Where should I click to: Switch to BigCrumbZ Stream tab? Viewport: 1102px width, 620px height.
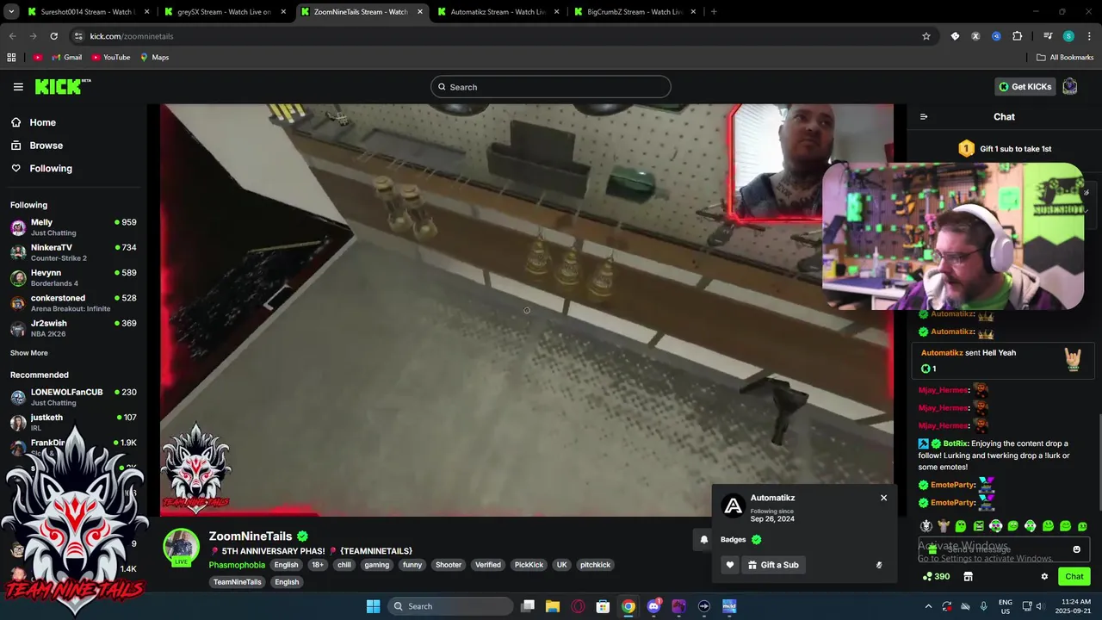pyautogui.click(x=635, y=12)
